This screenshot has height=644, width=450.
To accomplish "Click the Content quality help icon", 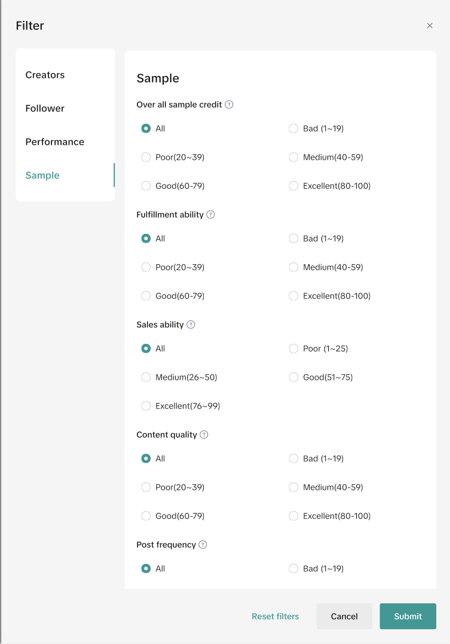I will pyautogui.click(x=204, y=435).
